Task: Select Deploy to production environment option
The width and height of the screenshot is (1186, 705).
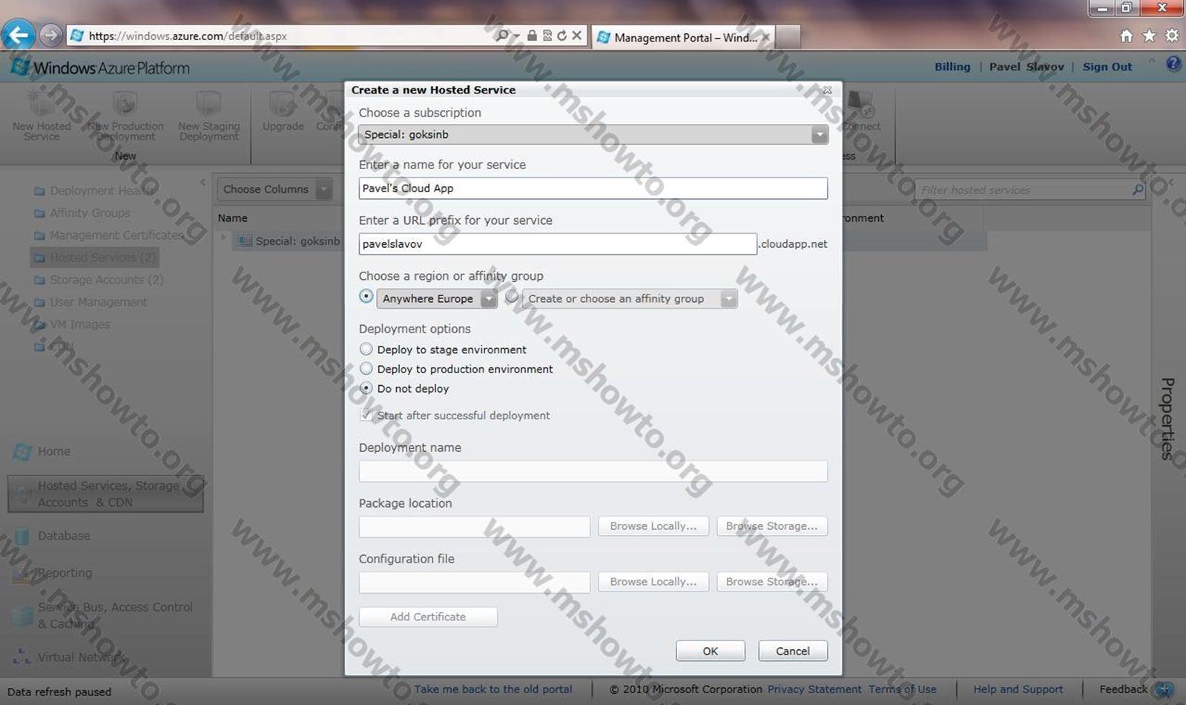Action: (x=366, y=368)
